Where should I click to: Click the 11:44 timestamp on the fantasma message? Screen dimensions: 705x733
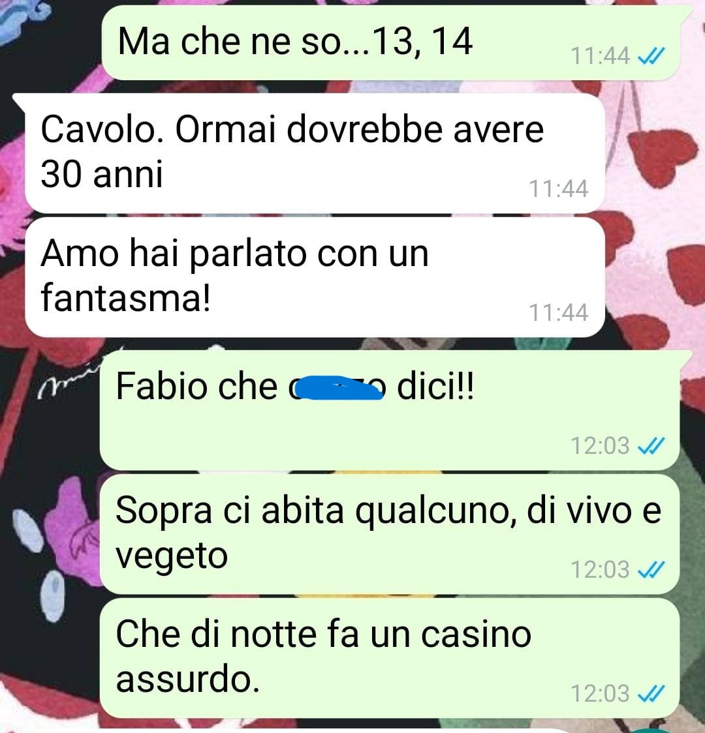pos(558,313)
